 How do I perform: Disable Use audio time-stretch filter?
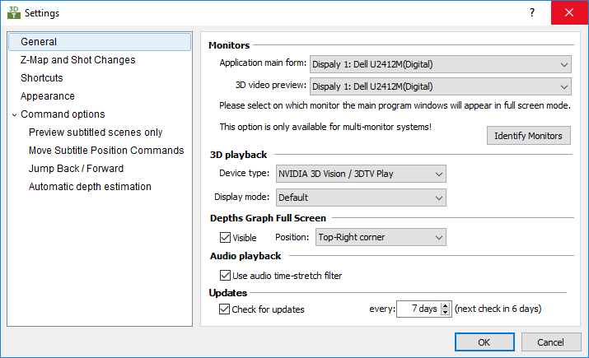click(x=225, y=276)
